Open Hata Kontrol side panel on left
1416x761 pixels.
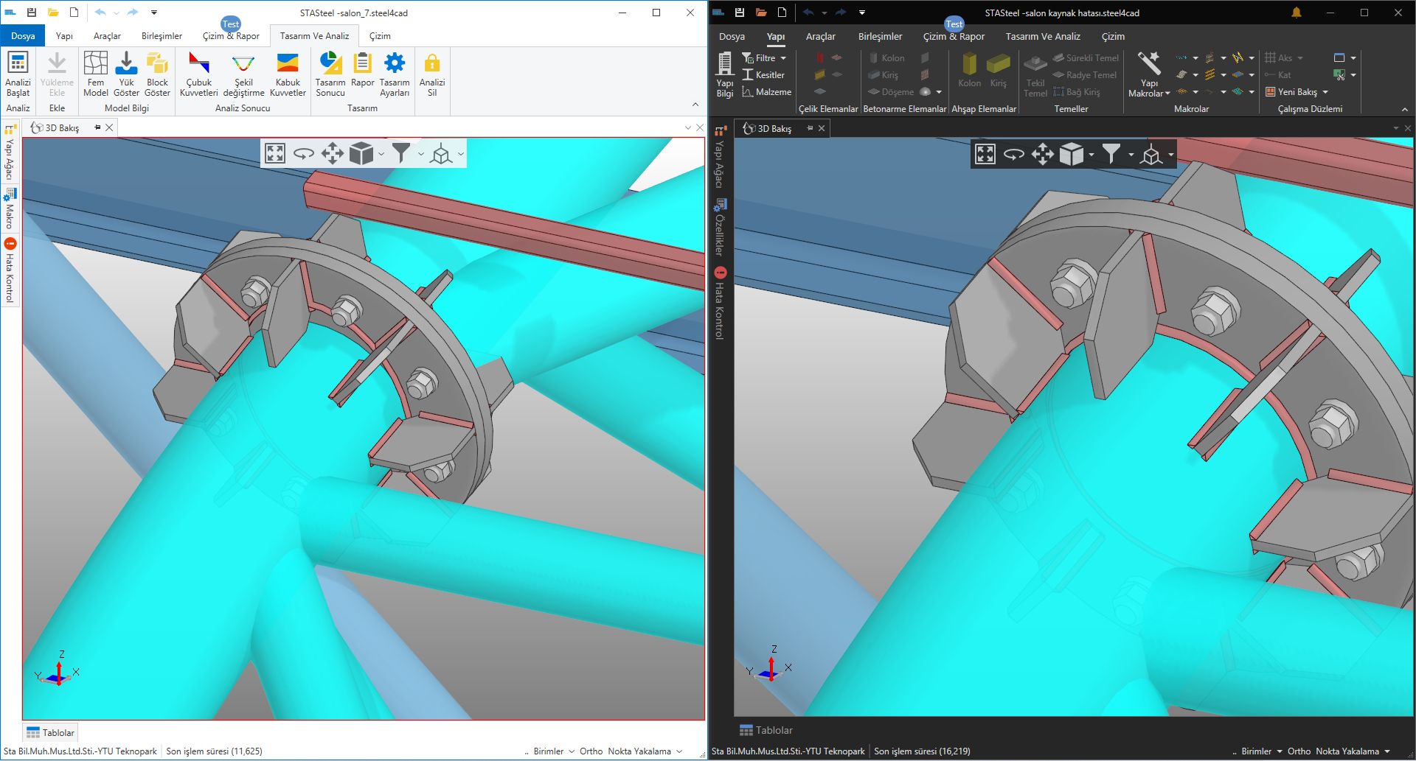pos(10,271)
